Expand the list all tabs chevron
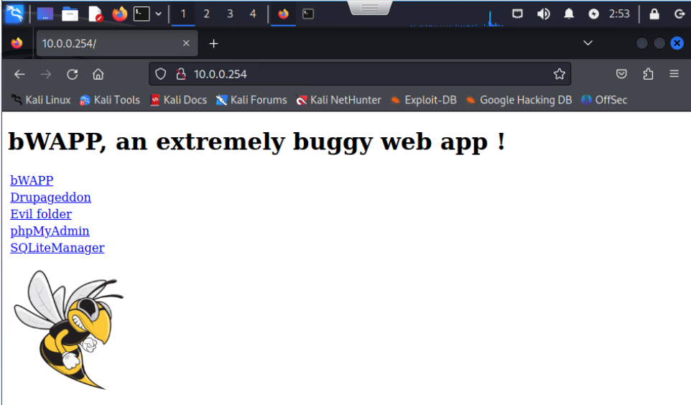691x405 pixels. 588,43
